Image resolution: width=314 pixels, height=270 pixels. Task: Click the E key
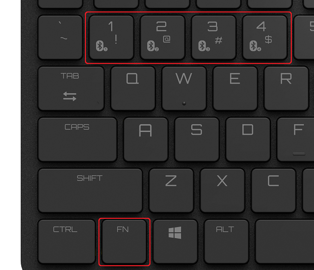pos(235,89)
